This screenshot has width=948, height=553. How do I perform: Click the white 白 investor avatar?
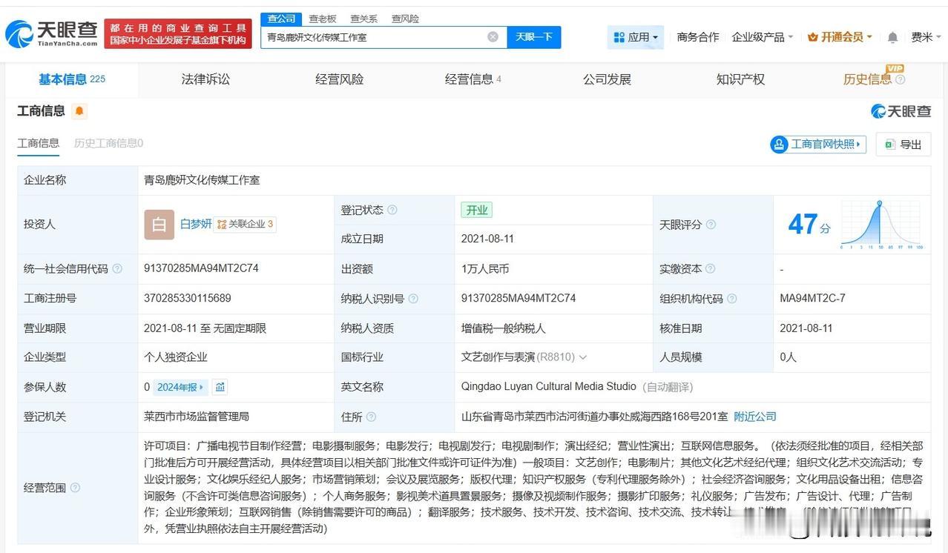159,225
